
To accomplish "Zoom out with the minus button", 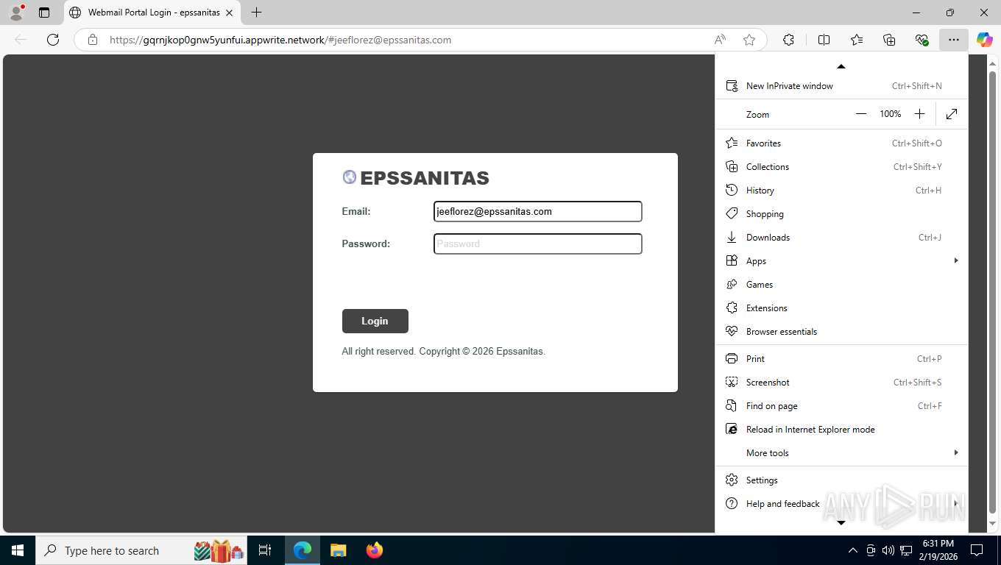I will tap(861, 114).
